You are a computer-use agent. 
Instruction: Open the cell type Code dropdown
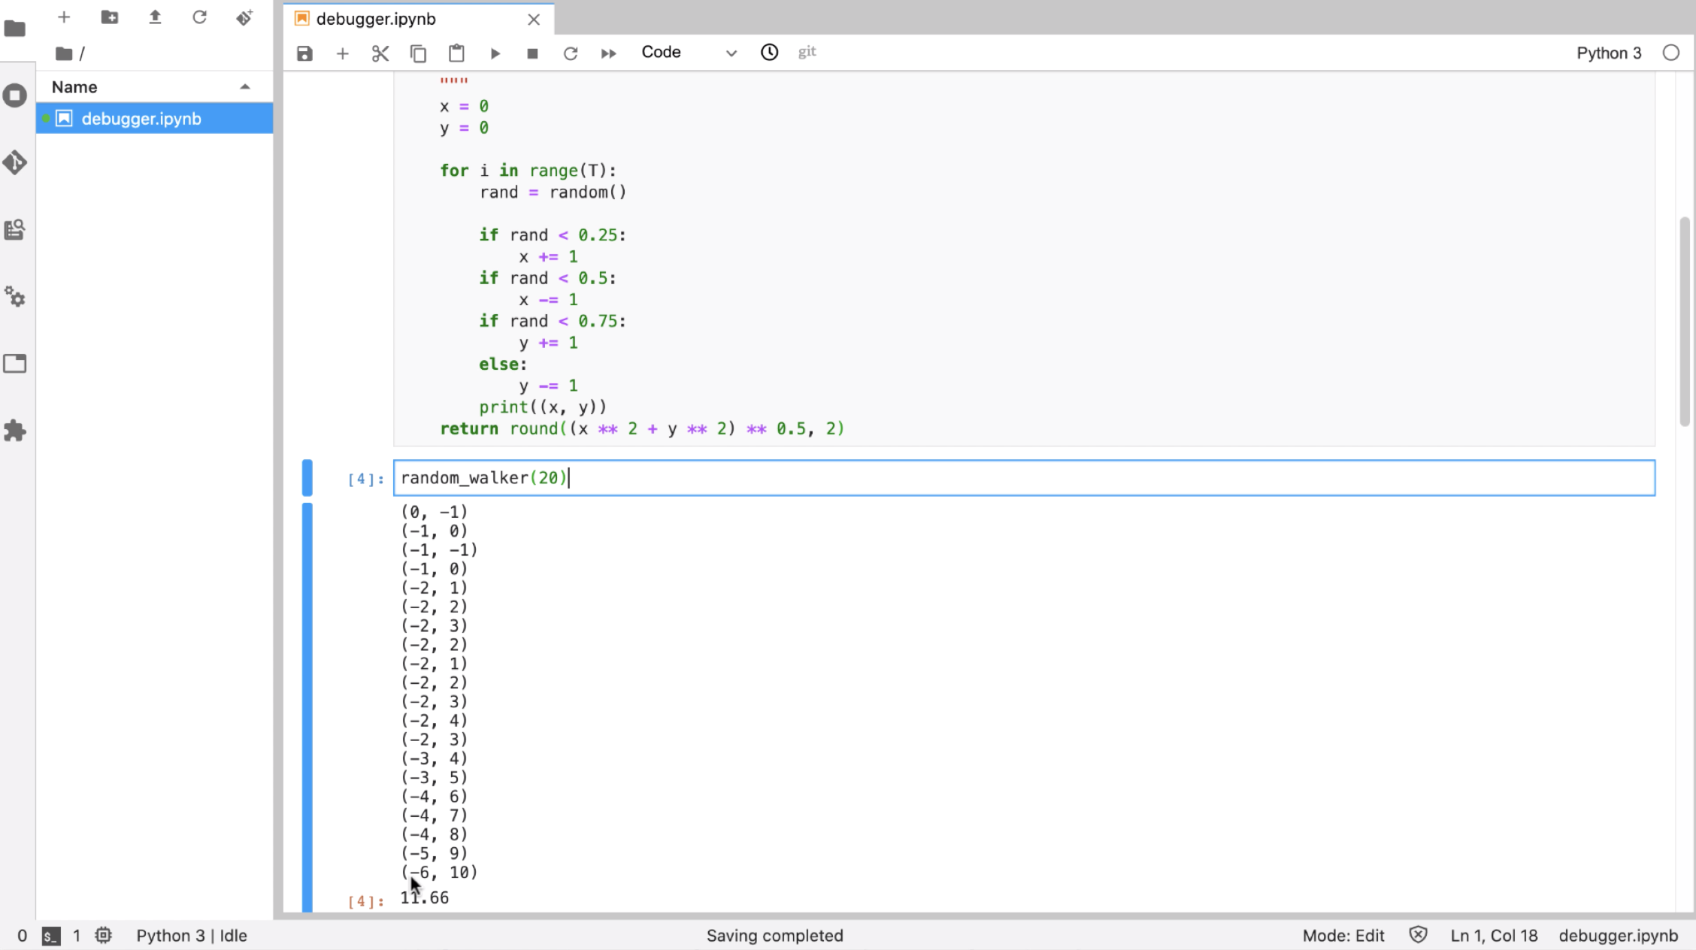point(688,53)
